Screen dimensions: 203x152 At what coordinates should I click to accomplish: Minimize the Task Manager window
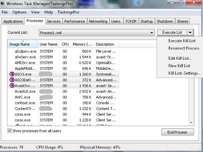172,2
